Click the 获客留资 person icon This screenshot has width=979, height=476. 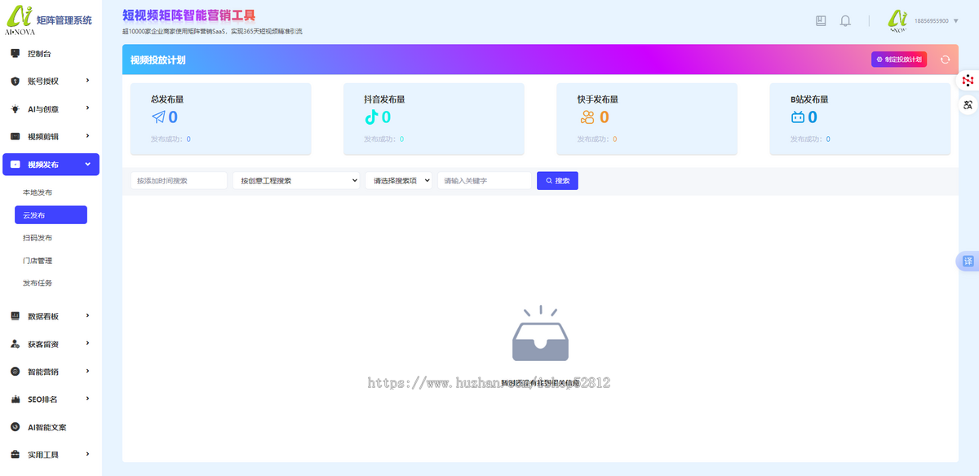[15, 344]
